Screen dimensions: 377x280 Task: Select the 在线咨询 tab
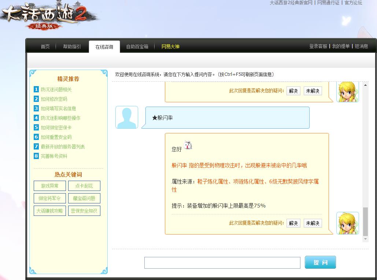click(104, 47)
